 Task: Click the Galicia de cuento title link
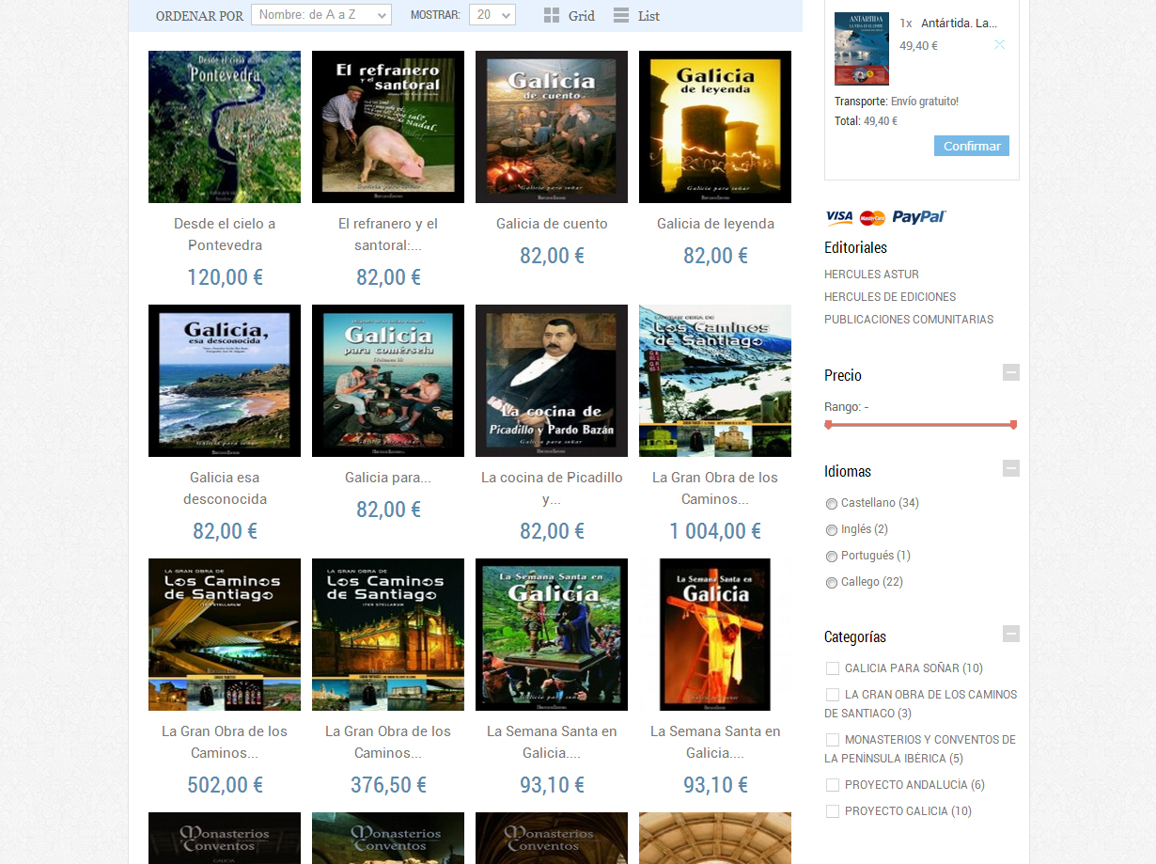(552, 224)
